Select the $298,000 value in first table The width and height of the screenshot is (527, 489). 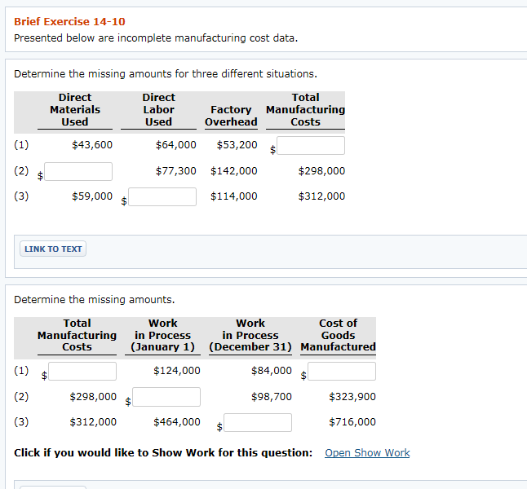click(x=321, y=171)
